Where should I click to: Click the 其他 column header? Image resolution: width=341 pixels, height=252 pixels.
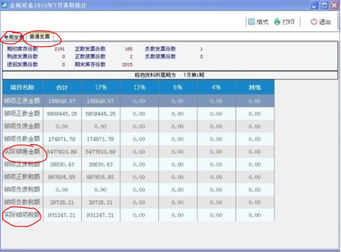click(x=255, y=87)
